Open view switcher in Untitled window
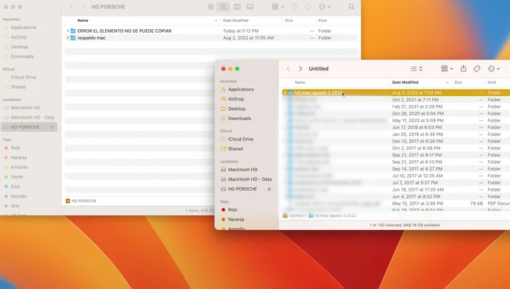Image resolution: width=510 pixels, height=289 pixels. click(x=416, y=68)
